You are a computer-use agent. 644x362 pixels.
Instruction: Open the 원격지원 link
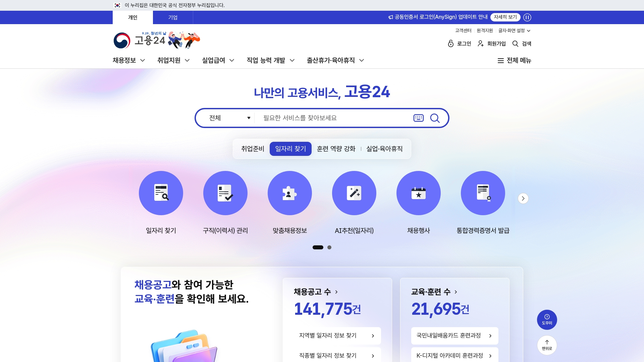click(x=485, y=31)
